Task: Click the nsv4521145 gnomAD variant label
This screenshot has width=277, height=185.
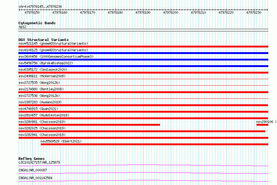Action: coord(53,43)
